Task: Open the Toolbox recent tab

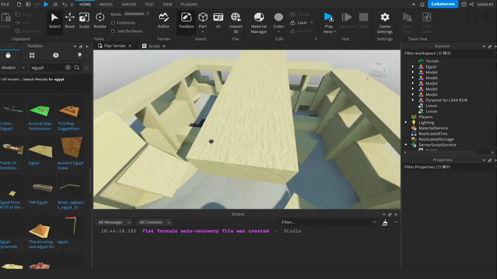Action: coord(56,55)
